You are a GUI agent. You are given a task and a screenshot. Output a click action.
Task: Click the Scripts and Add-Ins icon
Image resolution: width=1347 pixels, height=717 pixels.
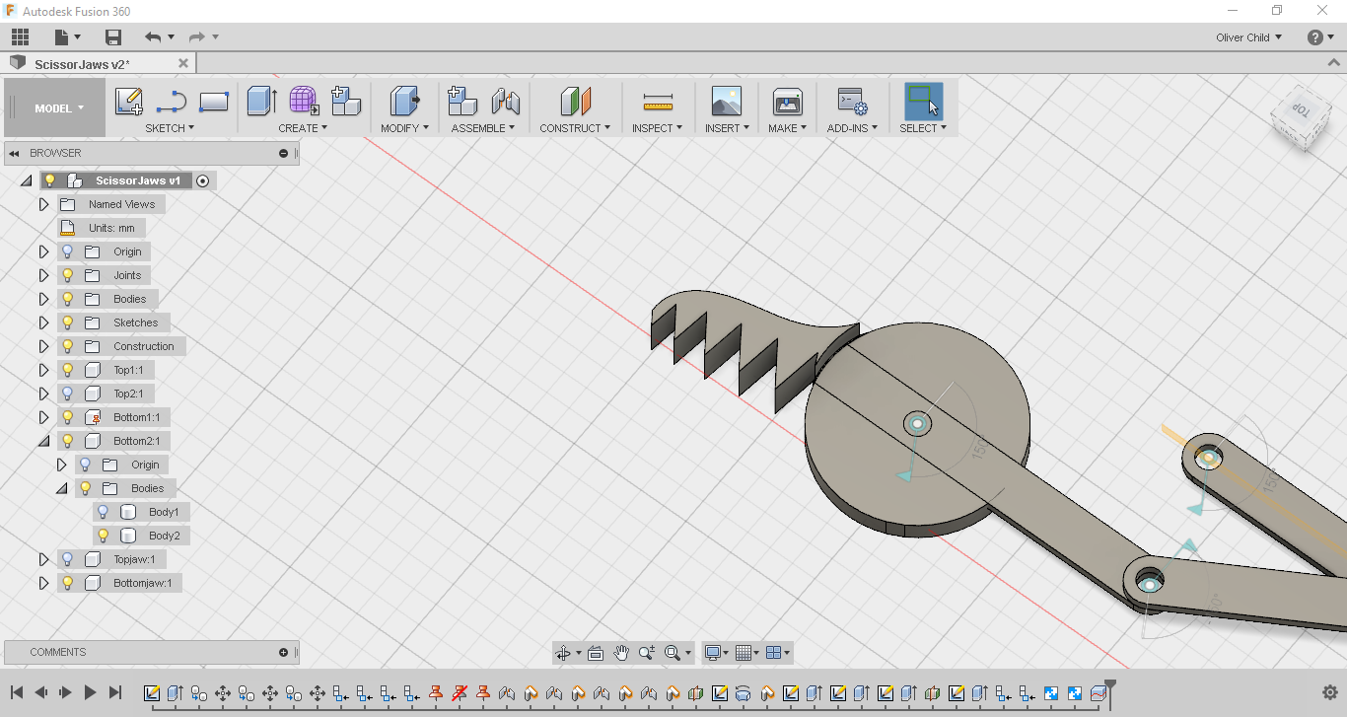(x=852, y=102)
